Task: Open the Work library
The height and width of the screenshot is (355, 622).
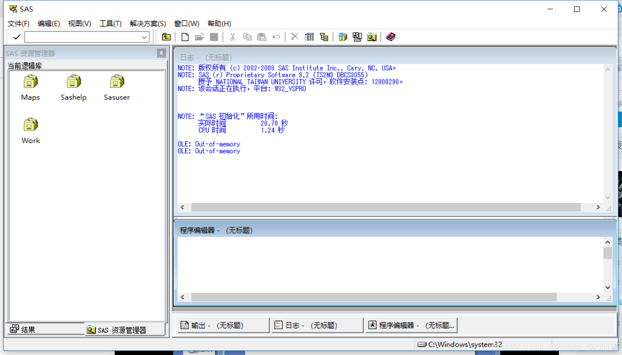Action: [31, 131]
